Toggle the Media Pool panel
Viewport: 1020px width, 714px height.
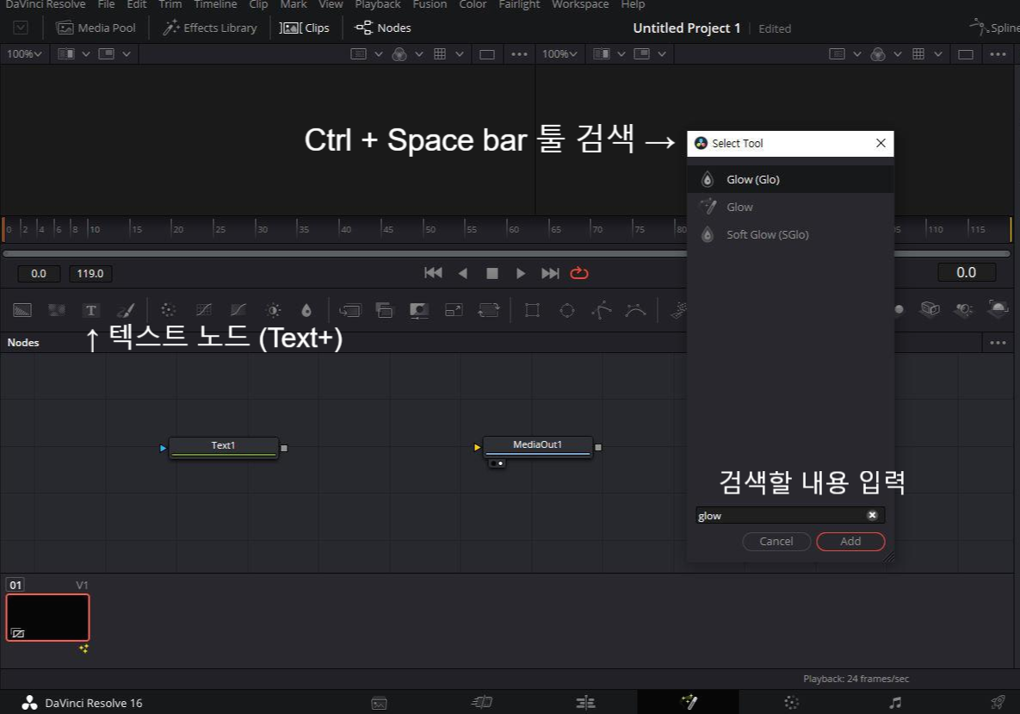(x=96, y=28)
